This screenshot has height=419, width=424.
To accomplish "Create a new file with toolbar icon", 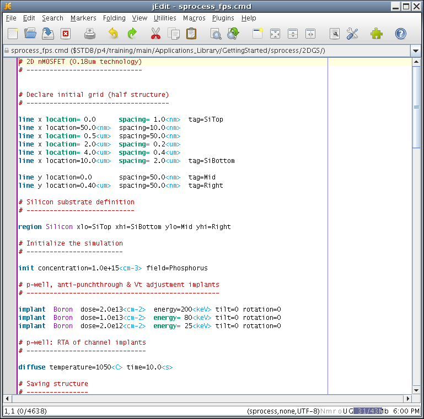I will 13,34.
